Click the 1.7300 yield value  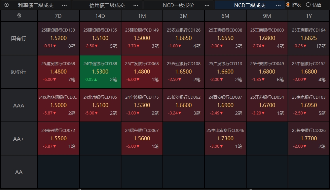click(225, 138)
